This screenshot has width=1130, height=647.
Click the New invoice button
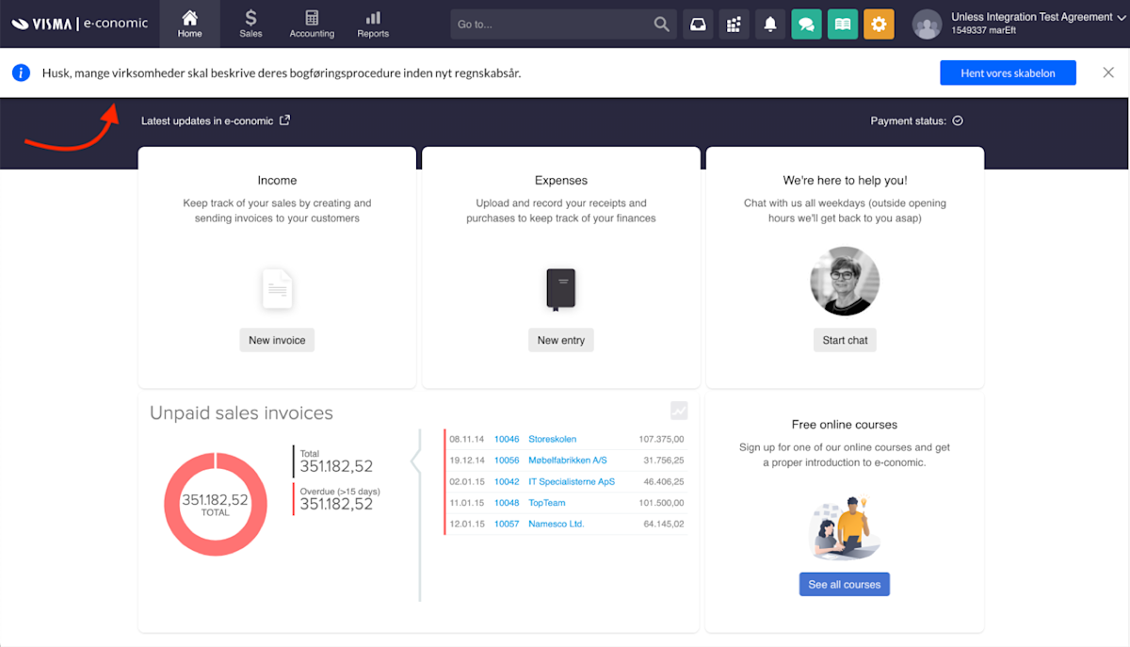click(x=277, y=340)
